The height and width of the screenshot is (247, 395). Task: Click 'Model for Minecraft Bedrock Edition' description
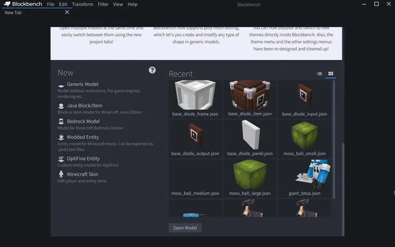(x=90, y=128)
